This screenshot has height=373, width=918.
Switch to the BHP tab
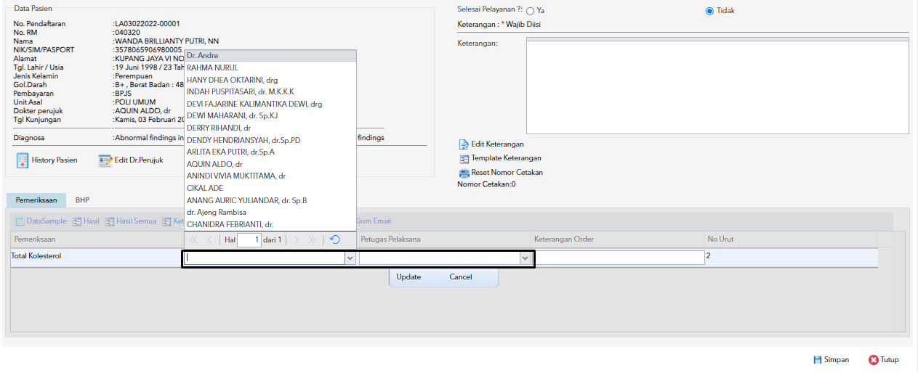click(x=82, y=200)
